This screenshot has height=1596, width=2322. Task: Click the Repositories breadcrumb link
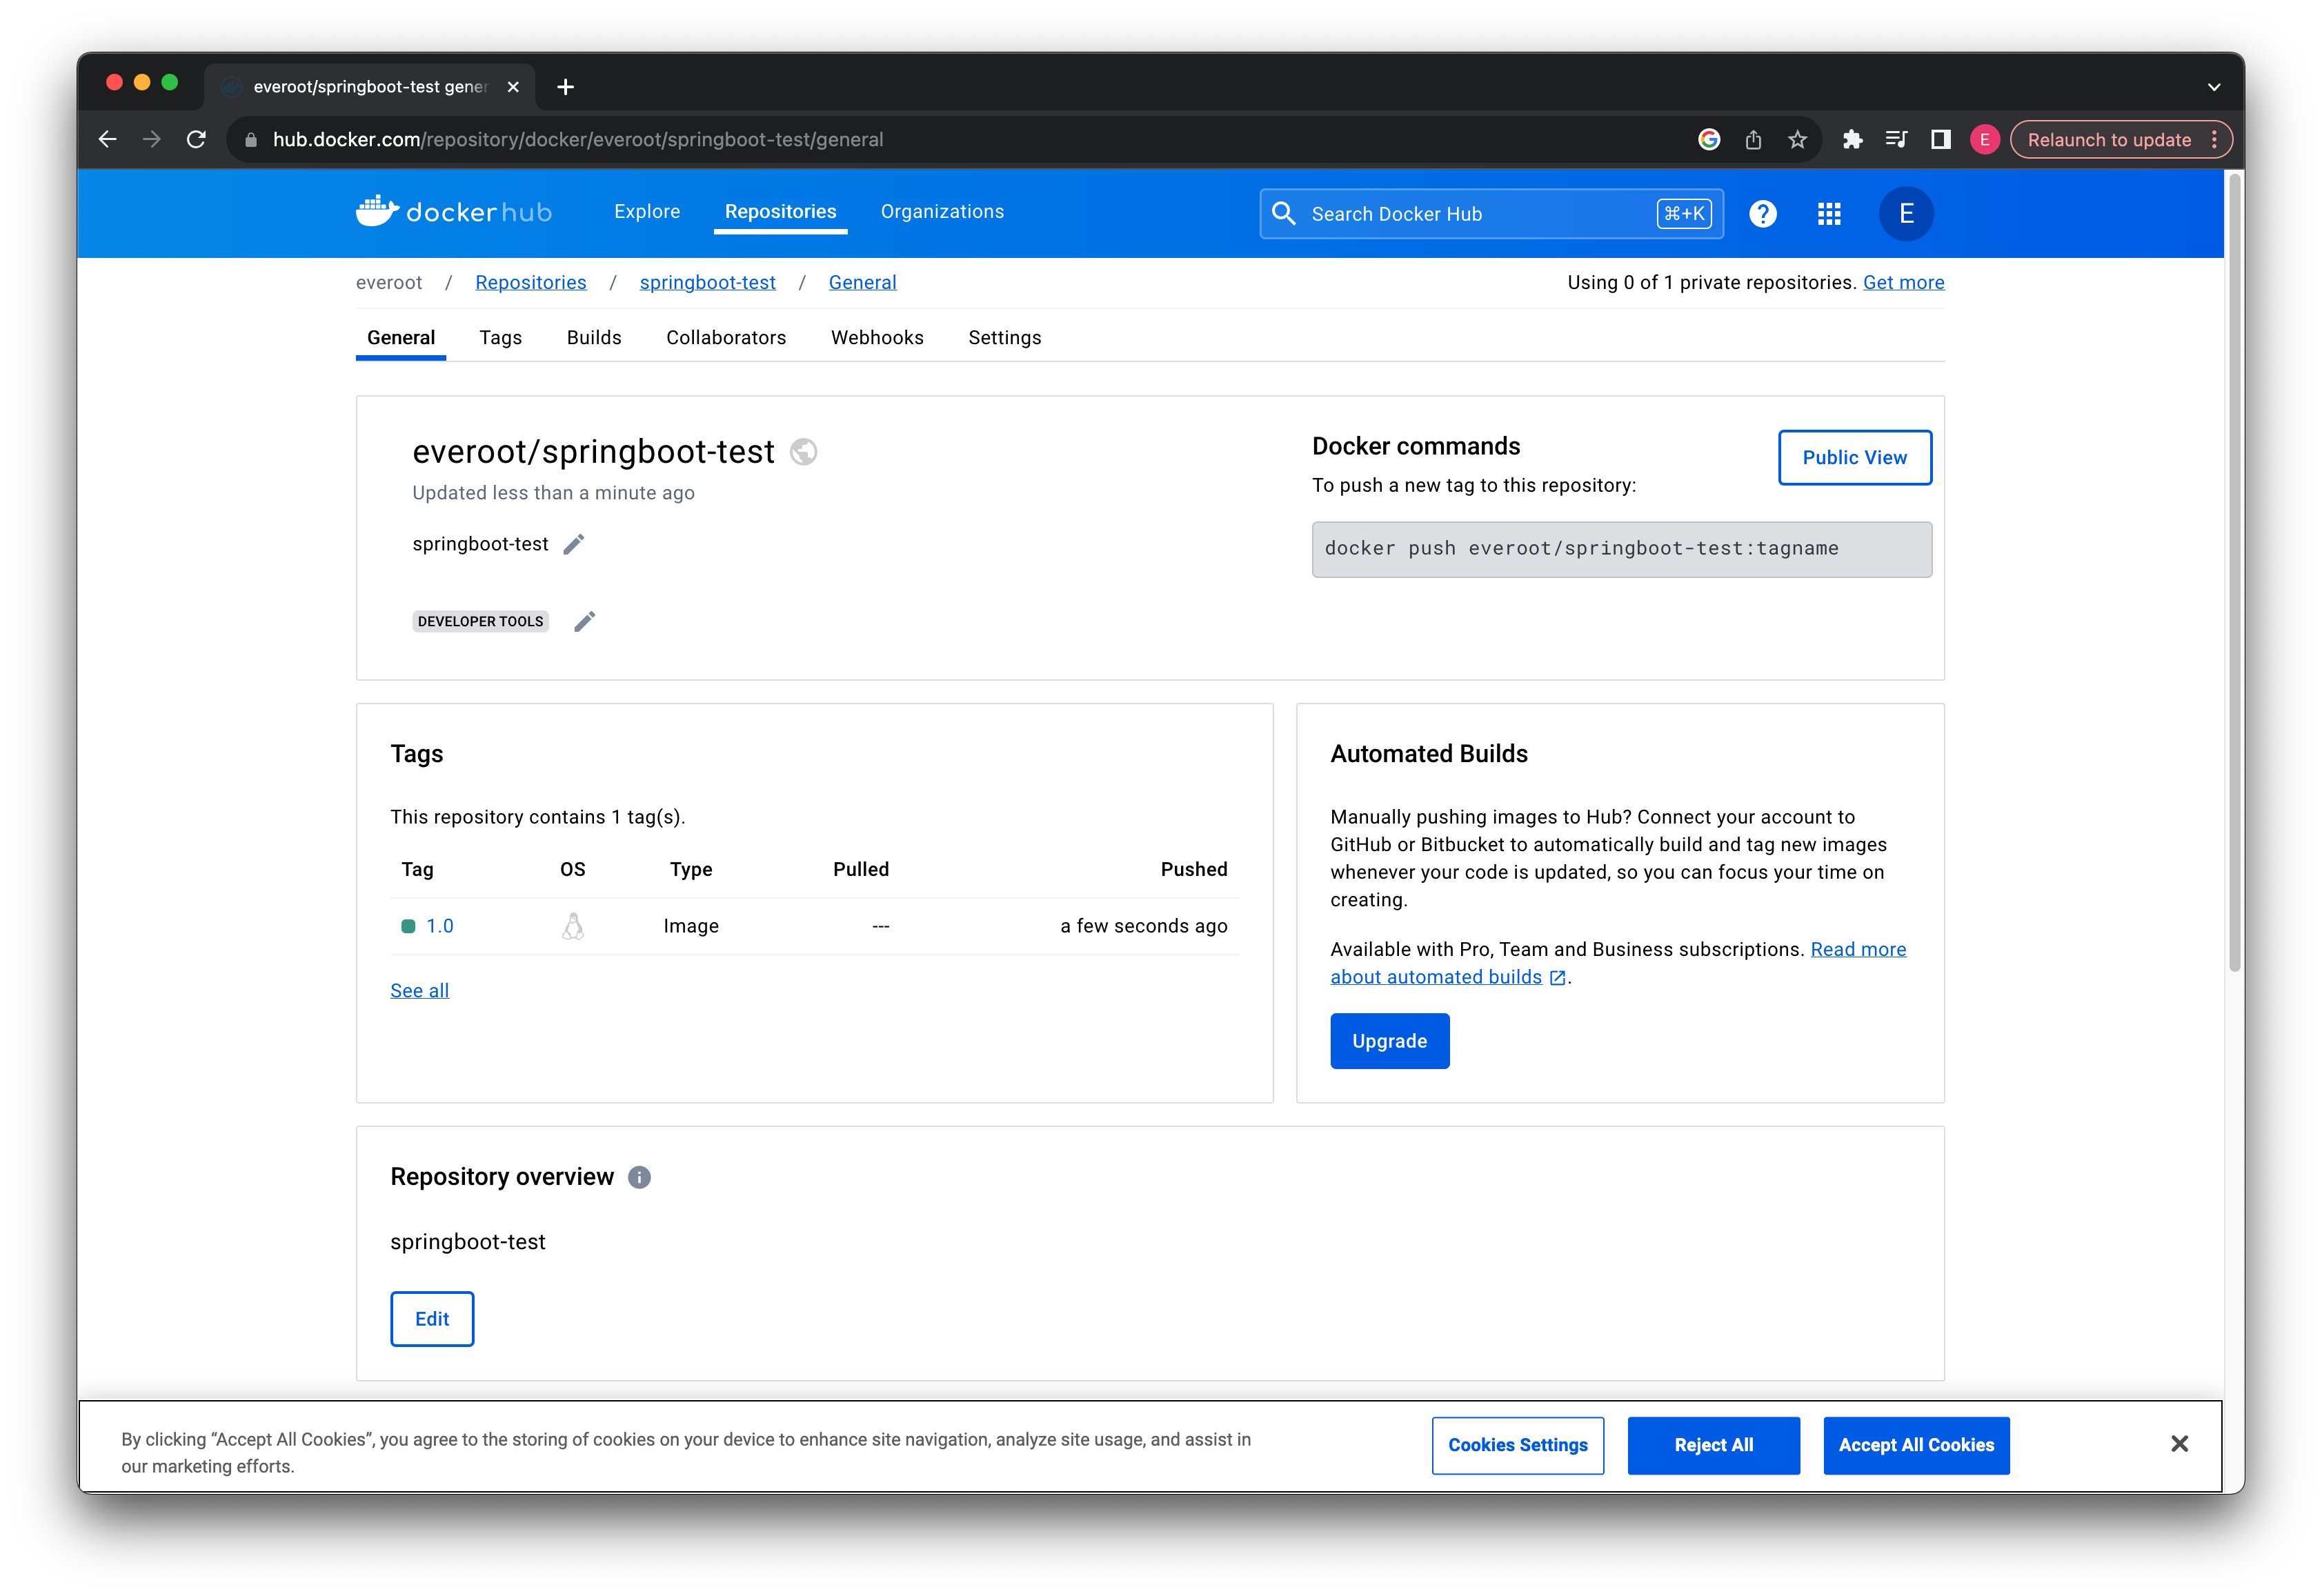pyautogui.click(x=531, y=283)
